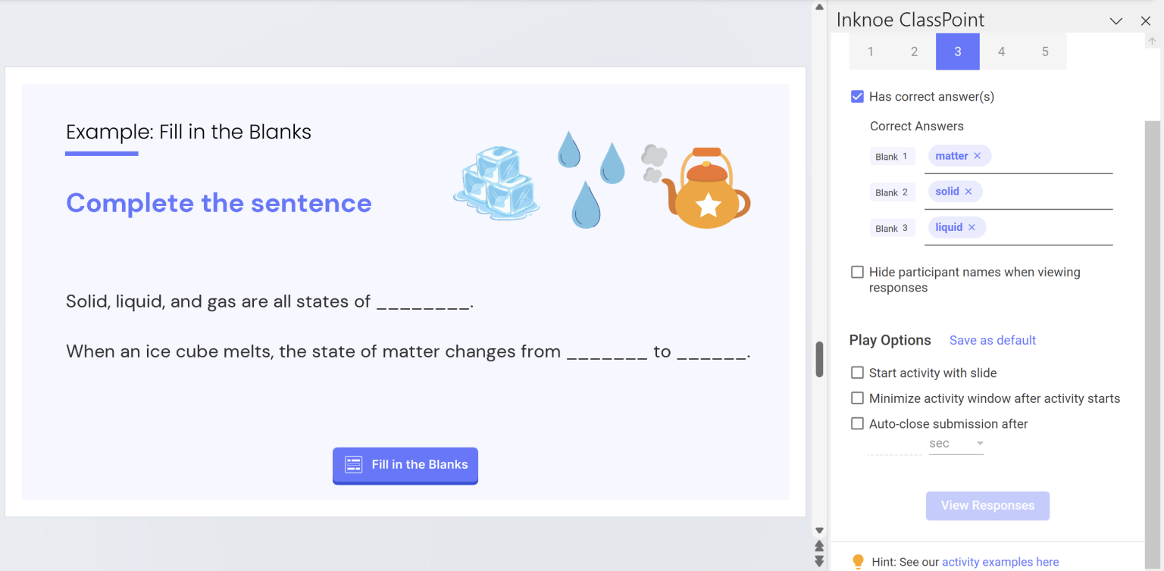
Task: Click the down arrow below the slide scrollbar
Action: point(819,530)
